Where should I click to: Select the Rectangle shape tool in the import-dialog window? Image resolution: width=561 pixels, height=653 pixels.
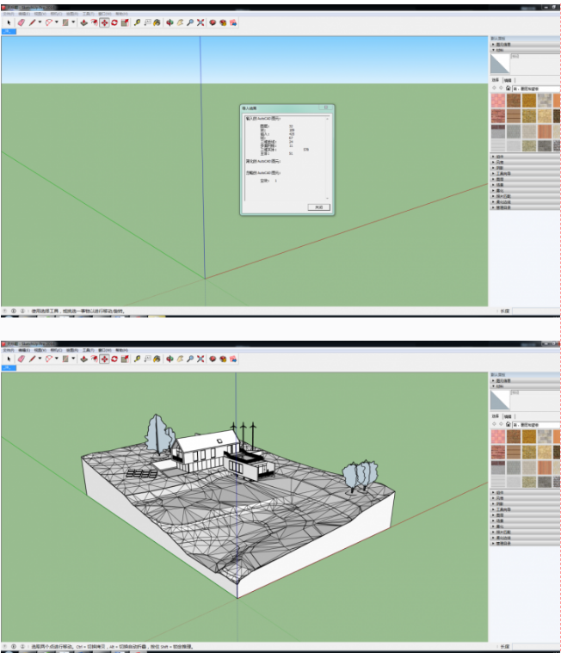coord(65,22)
